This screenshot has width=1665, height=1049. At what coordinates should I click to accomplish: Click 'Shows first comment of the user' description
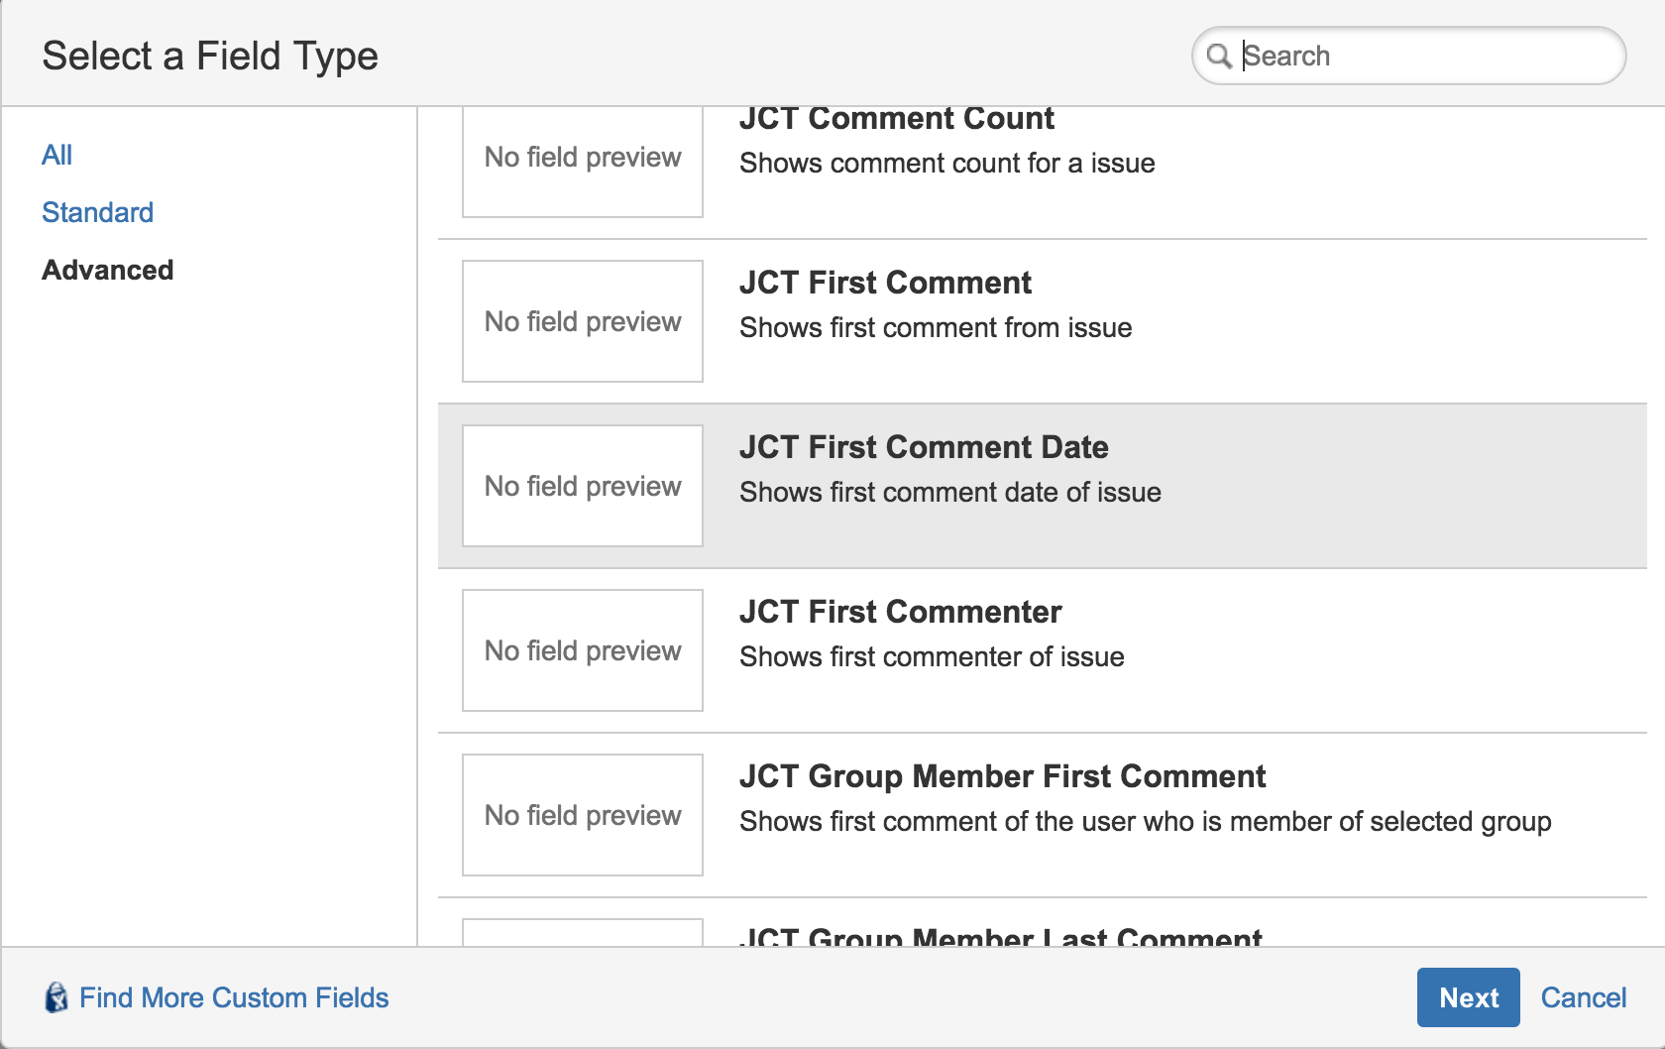click(x=1146, y=821)
